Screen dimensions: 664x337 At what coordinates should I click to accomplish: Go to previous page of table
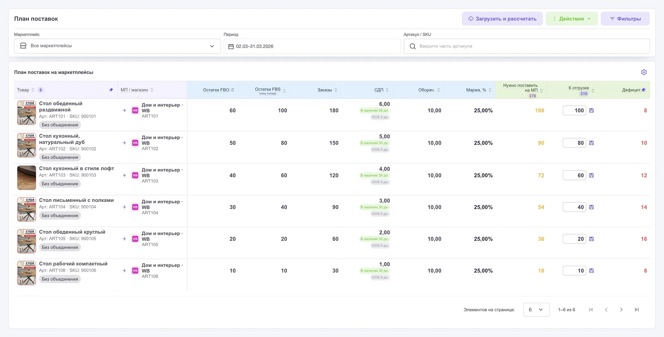(606, 310)
